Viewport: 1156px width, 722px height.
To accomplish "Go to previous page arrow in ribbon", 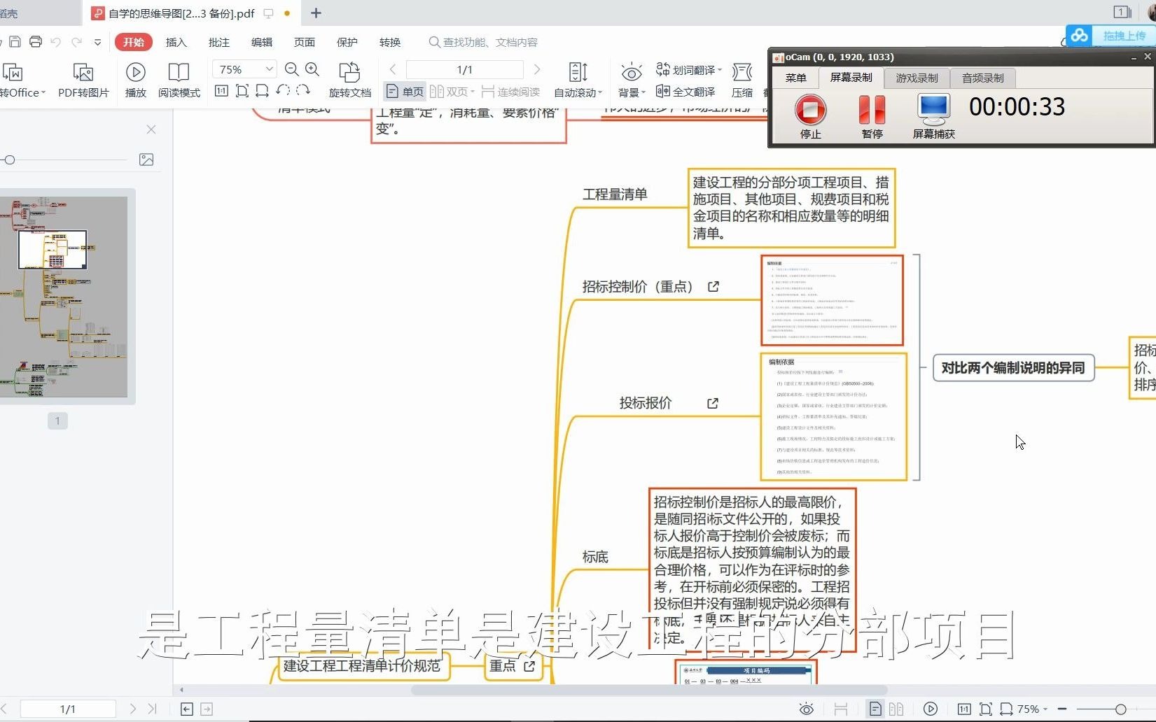I will tap(393, 69).
